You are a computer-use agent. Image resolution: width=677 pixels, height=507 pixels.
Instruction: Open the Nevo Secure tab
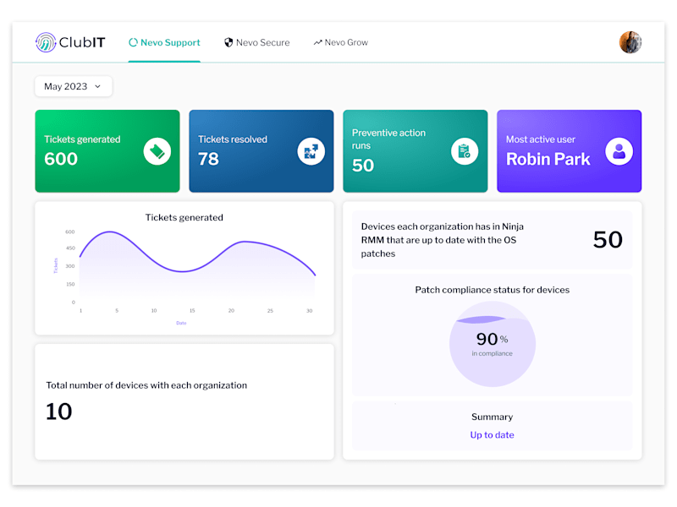coord(257,42)
